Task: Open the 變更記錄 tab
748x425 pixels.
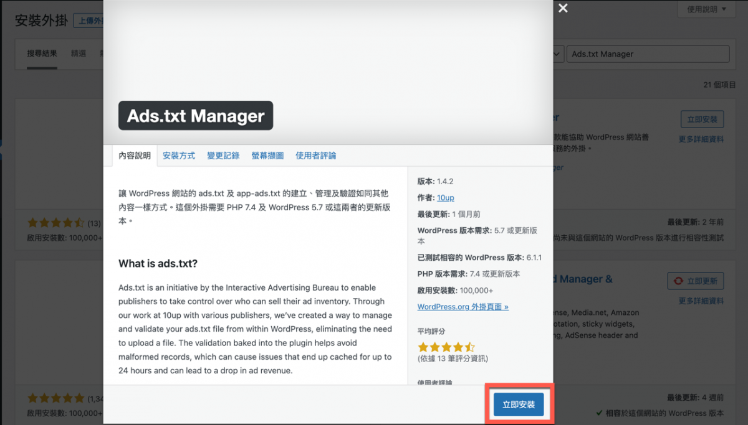Action: pos(223,156)
